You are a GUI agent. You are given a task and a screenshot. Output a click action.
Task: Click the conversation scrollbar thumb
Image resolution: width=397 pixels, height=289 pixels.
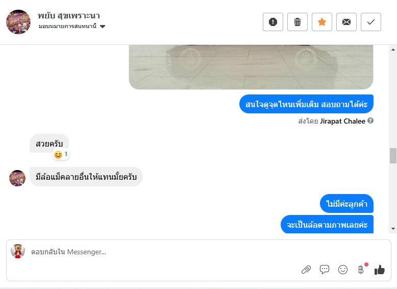point(393,156)
